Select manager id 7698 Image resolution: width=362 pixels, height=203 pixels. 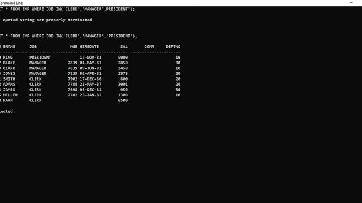click(x=72, y=90)
